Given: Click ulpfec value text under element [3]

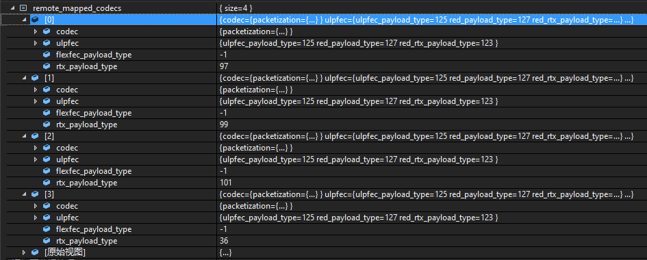Looking at the screenshot, I should coord(359,218).
